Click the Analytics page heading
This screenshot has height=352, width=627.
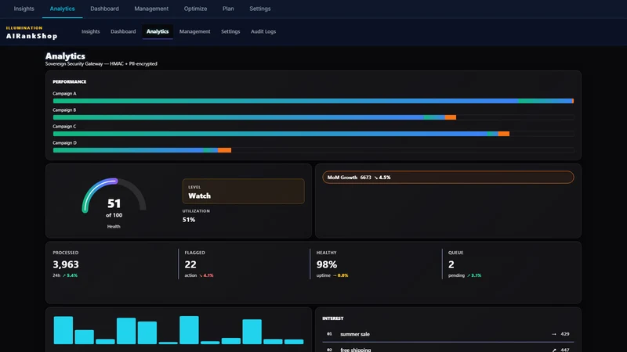point(65,56)
